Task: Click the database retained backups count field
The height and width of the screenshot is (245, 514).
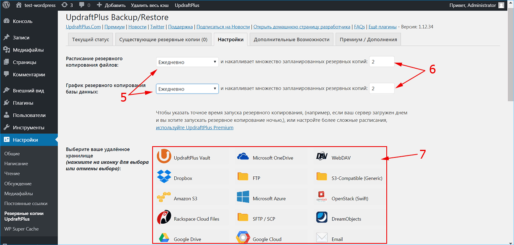Action: click(x=381, y=88)
